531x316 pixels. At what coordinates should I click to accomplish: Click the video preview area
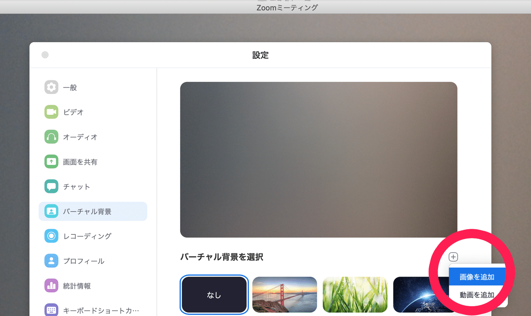[319, 159]
